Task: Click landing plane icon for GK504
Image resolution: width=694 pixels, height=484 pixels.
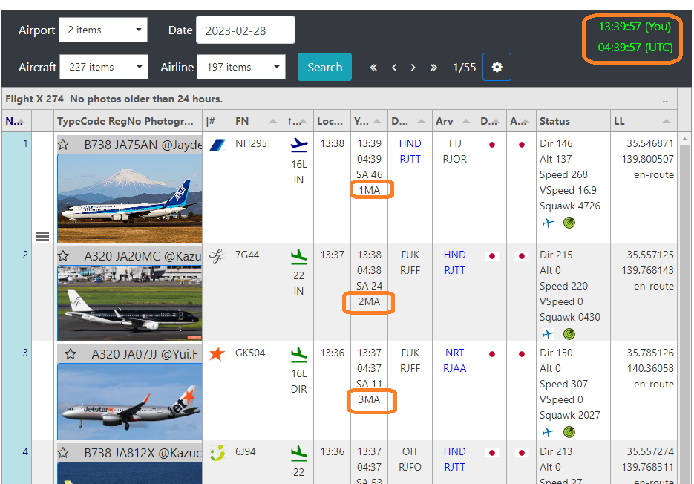Action: (299, 354)
